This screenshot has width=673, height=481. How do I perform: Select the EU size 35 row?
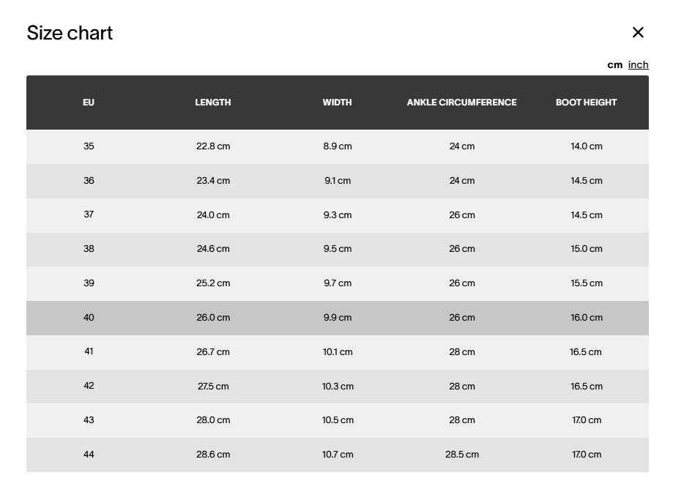tap(89, 146)
